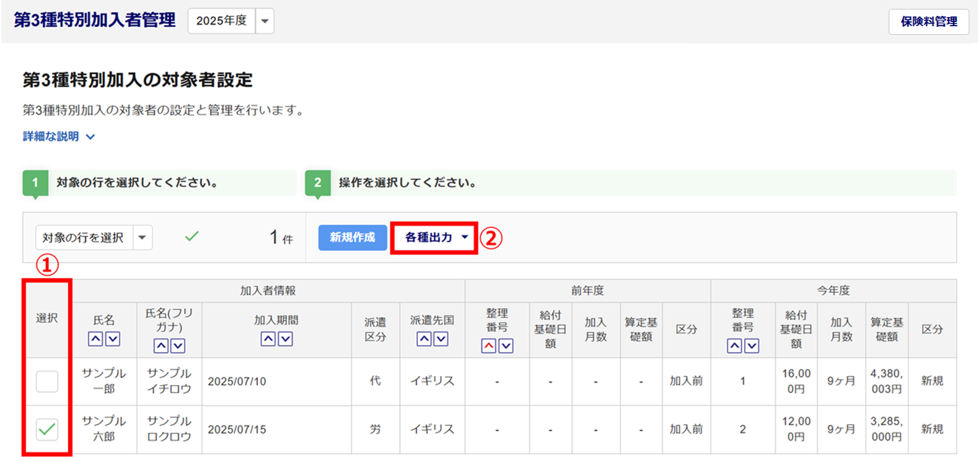
Task: Sort 氏名(フリガナ) column descending arrow
Action: (178, 346)
